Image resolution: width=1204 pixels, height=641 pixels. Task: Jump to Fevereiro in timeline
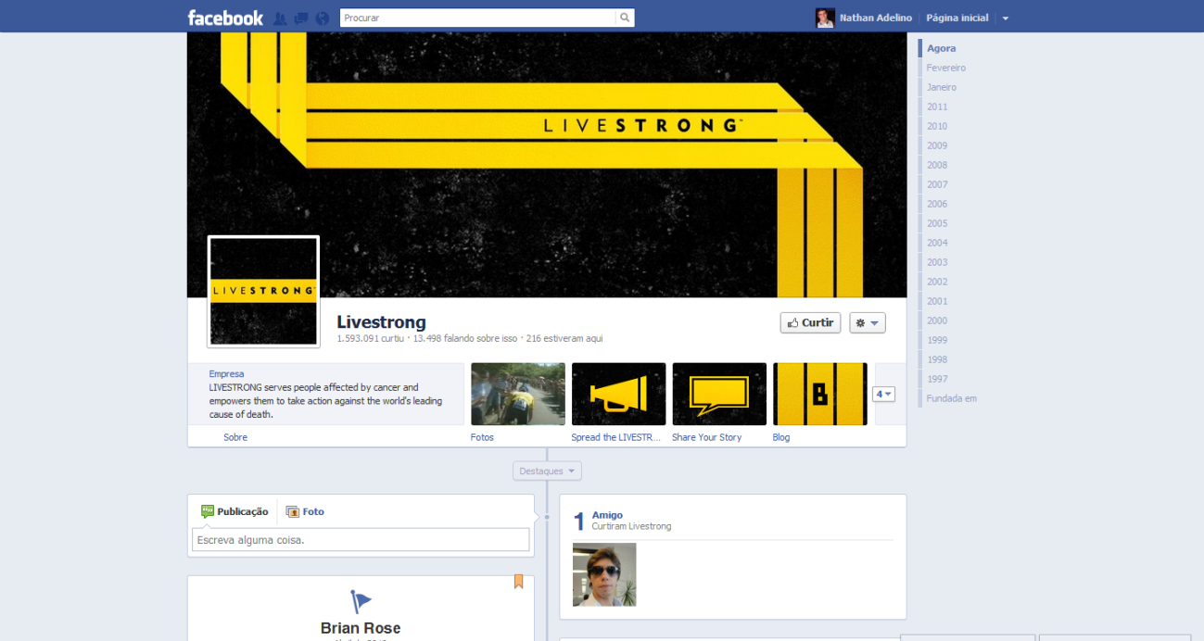(x=945, y=68)
